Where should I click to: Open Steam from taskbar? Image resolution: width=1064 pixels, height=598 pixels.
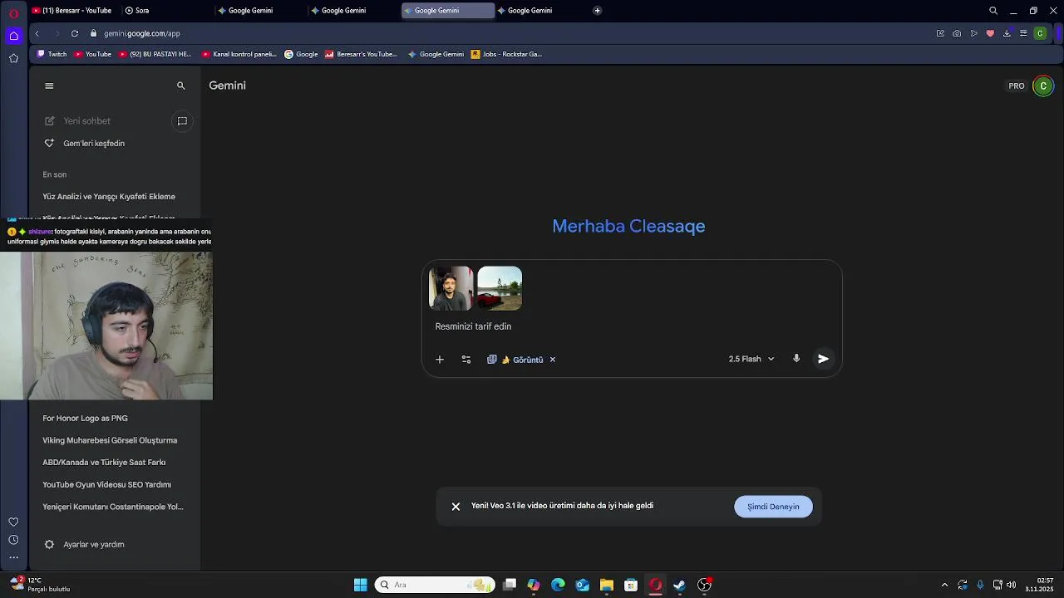pos(679,585)
